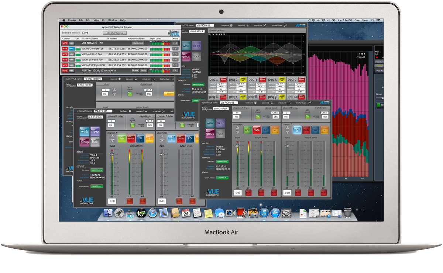Click Guest User in the menu bar
The width and height of the screenshot is (443, 273).
(361, 20)
